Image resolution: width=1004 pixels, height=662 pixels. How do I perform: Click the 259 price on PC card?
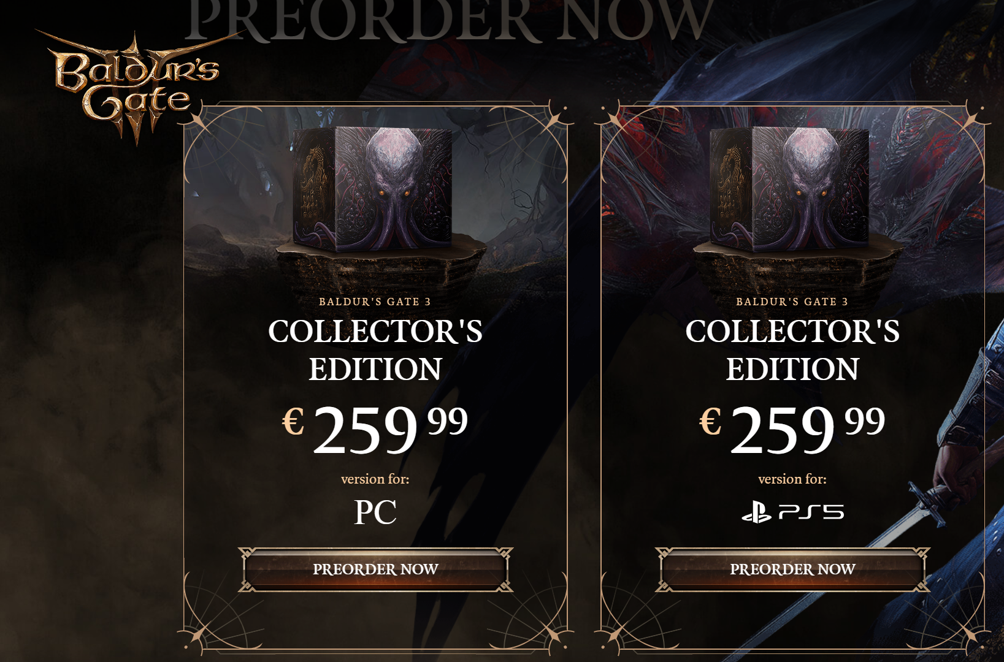366,430
